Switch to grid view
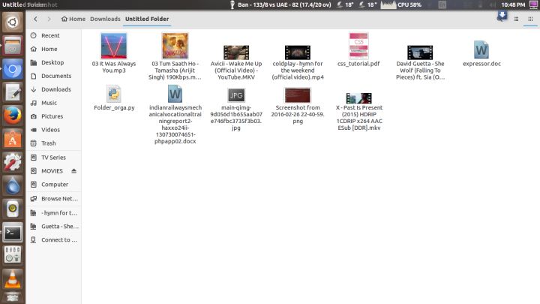This screenshot has width=540, height=304. pos(530,19)
